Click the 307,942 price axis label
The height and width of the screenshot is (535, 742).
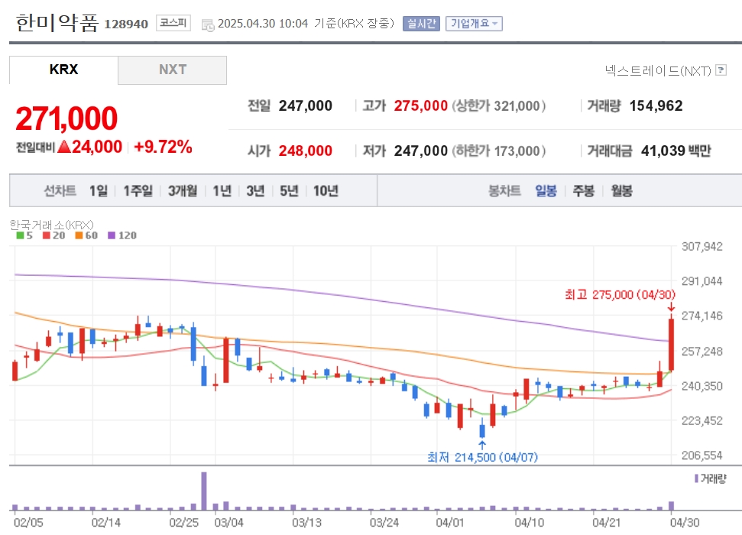click(701, 247)
